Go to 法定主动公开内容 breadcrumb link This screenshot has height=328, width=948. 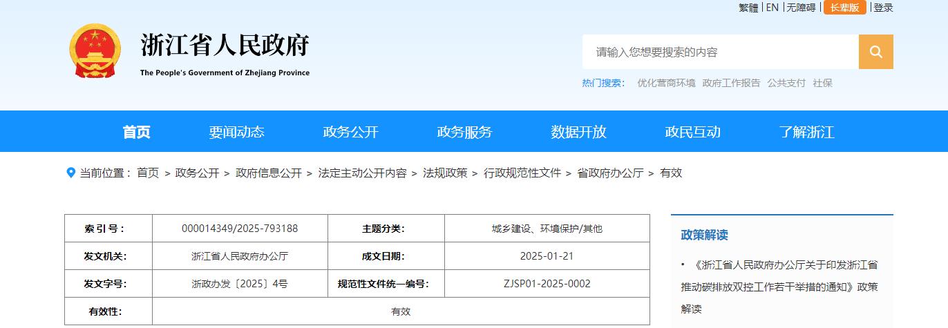click(x=362, y=173)
